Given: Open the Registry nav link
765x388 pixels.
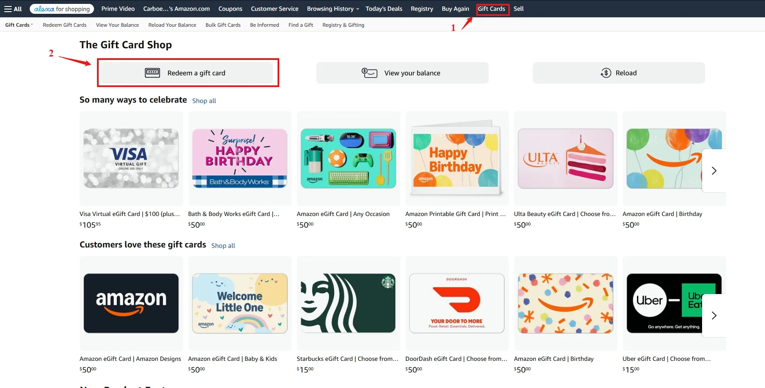Looking at the screenshot, I should click(422, 9).
